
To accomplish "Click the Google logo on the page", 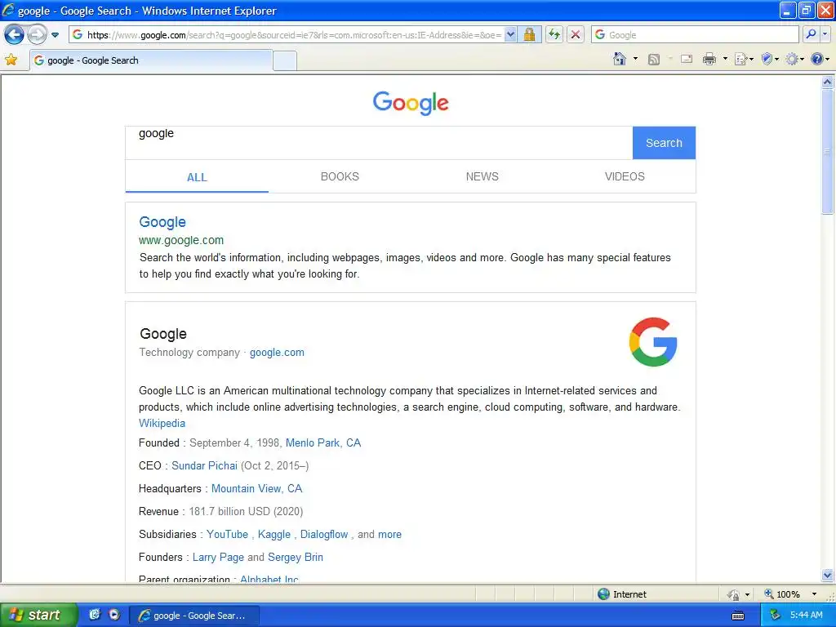I will pos(411,102).
